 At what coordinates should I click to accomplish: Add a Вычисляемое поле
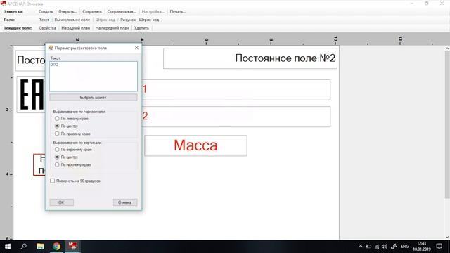(x=72, y=20)
